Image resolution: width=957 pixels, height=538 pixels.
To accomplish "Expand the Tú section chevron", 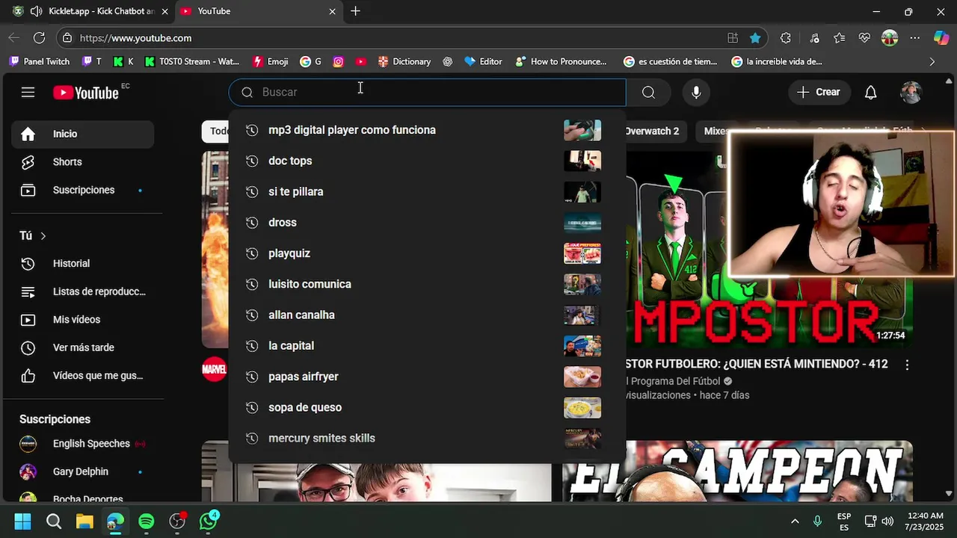I will (43, 236).
